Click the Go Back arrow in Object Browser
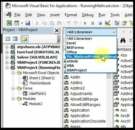The width and height of the screenshot is (135, 130). [123, 32]
